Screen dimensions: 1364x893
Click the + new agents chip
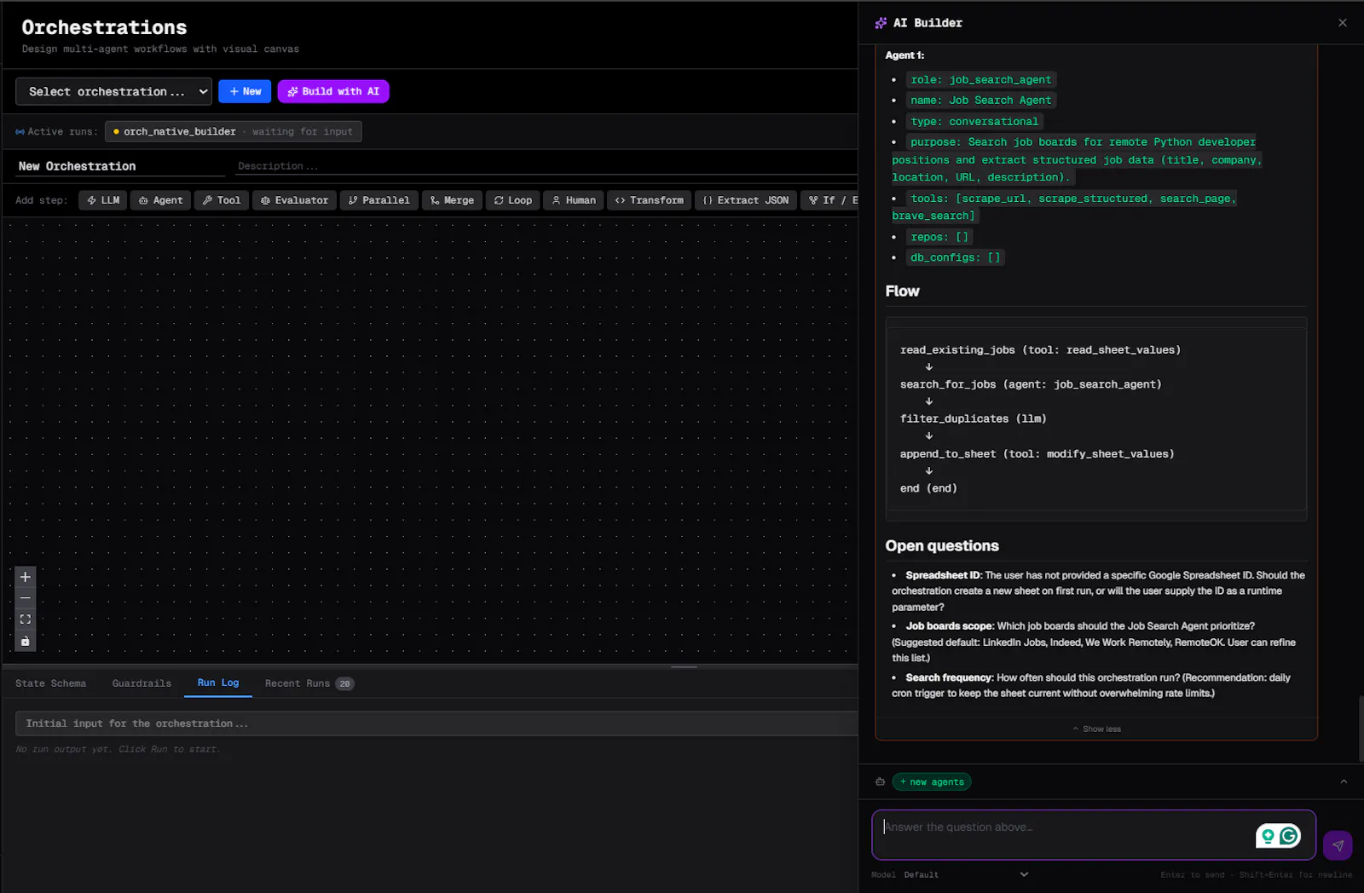tap(932, 781)
